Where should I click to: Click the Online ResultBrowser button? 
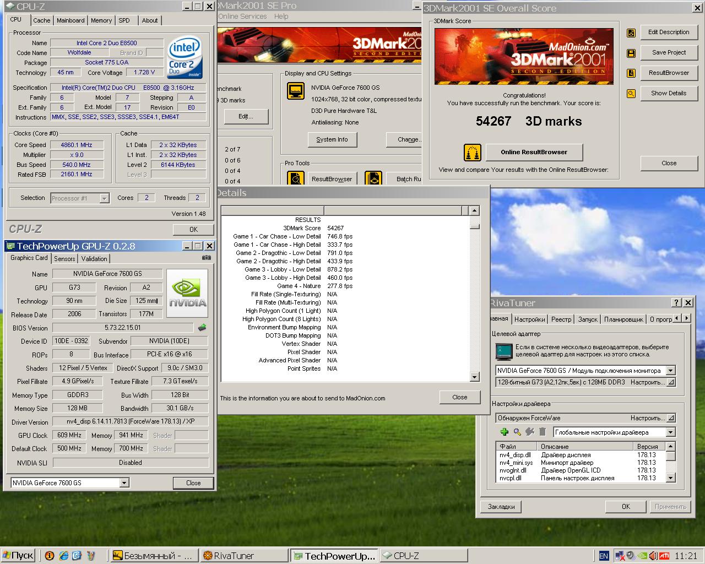point(534,152)
